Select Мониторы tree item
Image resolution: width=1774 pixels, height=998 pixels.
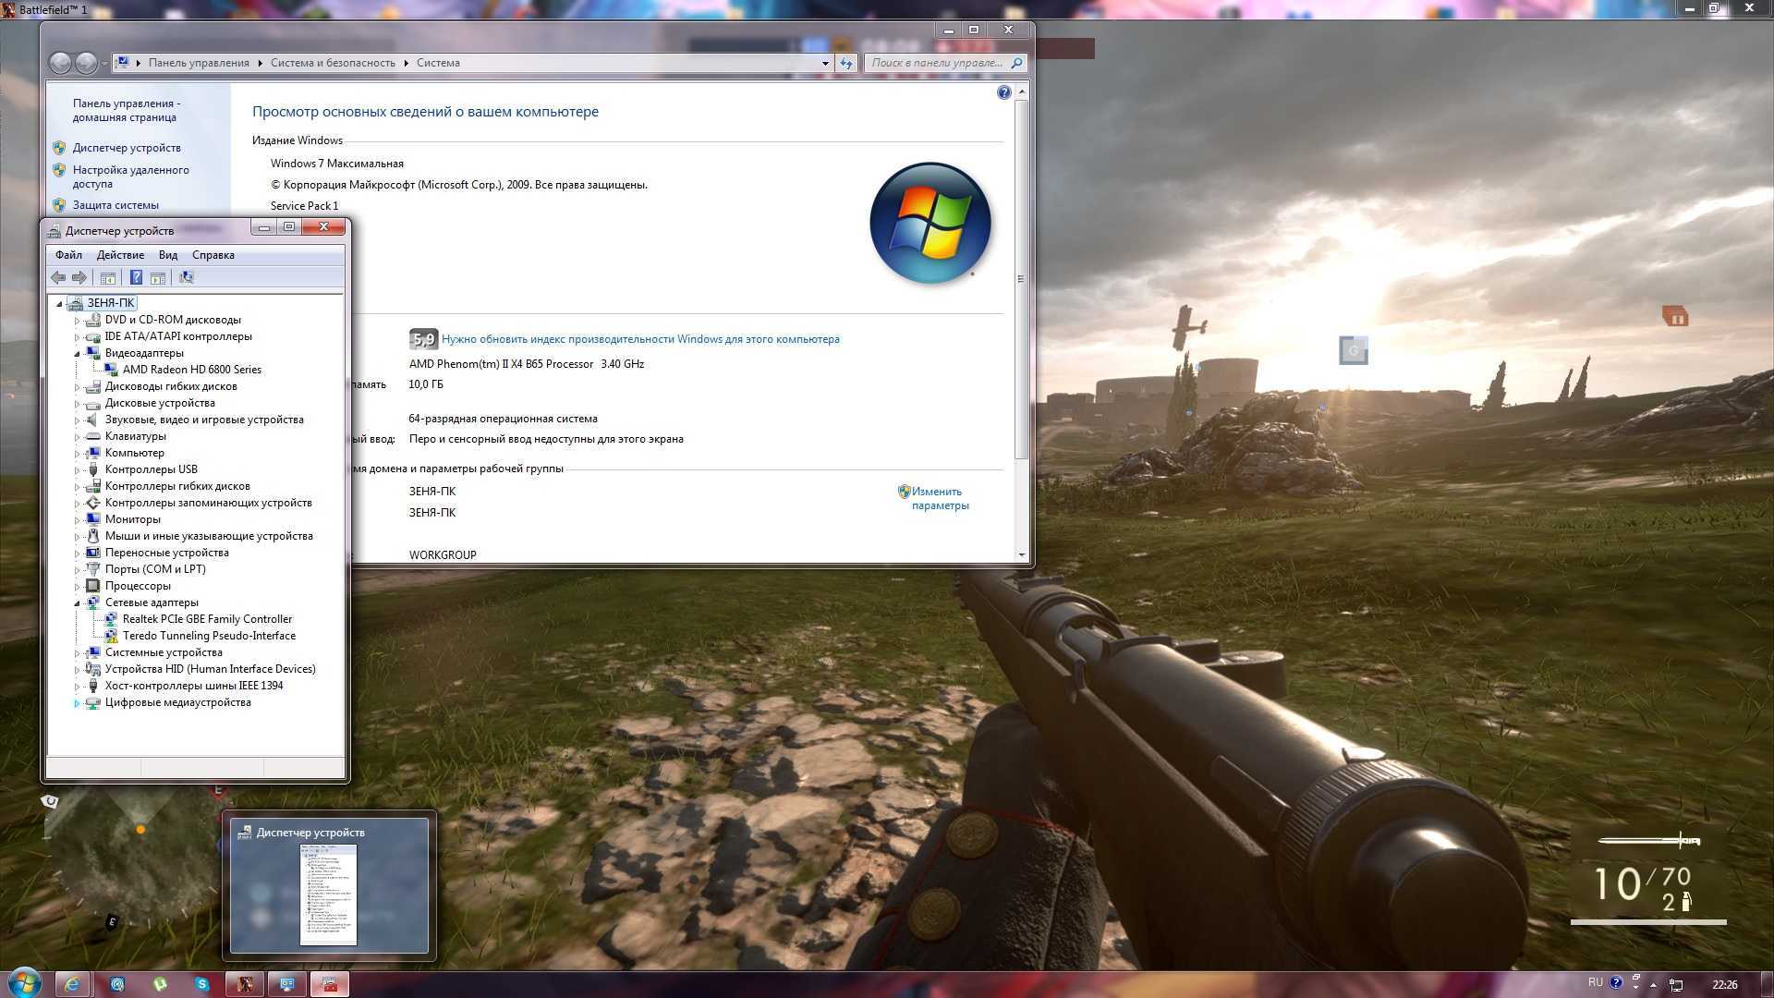tap(133, 519)
